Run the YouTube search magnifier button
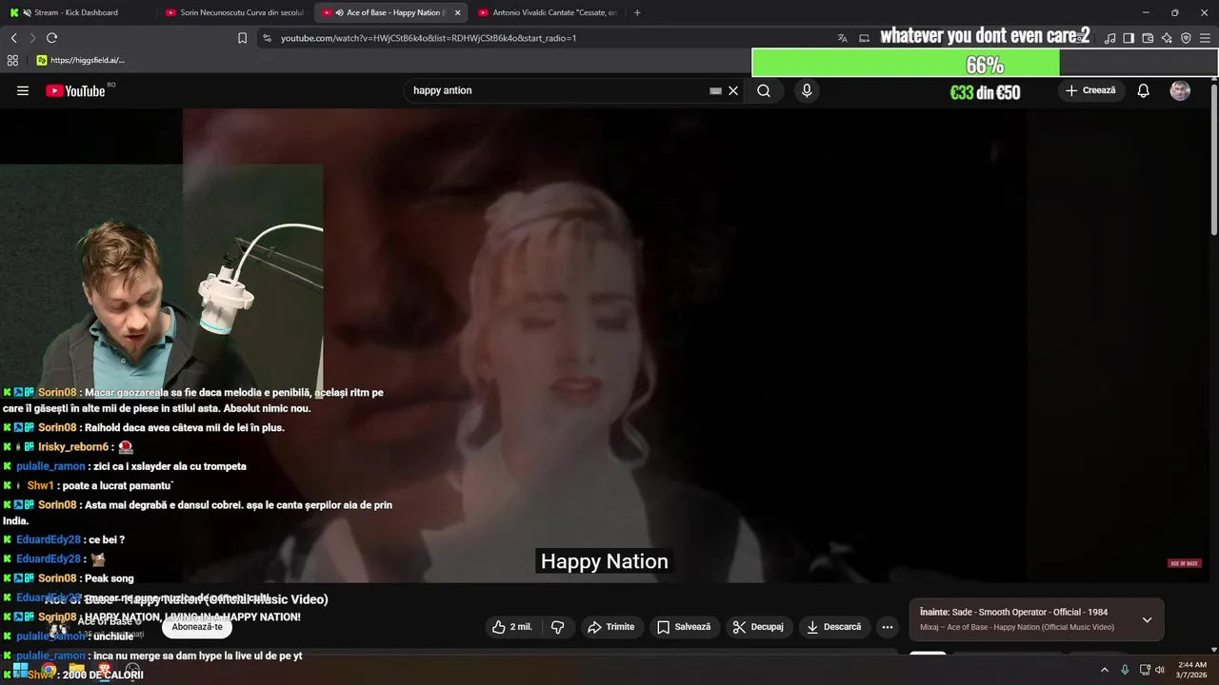 click(764, 90)
